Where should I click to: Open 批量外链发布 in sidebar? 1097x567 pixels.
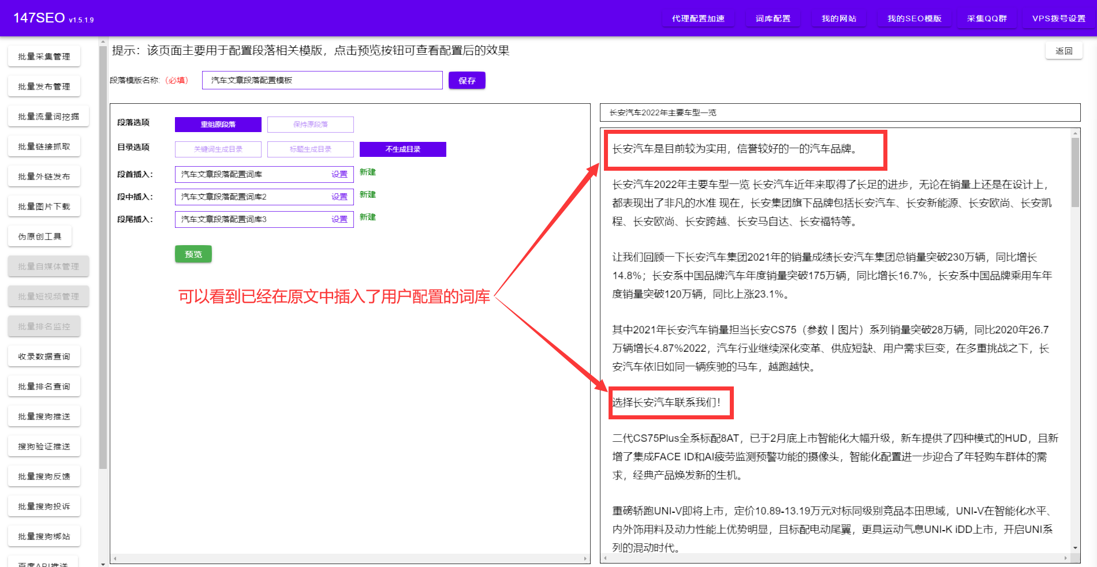44,177
